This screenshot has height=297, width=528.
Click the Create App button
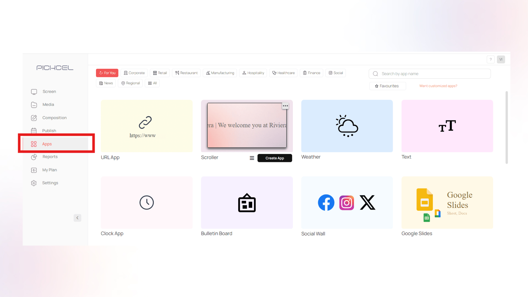[x=274, y=157]
